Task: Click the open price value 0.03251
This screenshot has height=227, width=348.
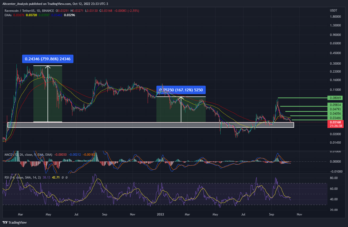Action: pos(63,11)
